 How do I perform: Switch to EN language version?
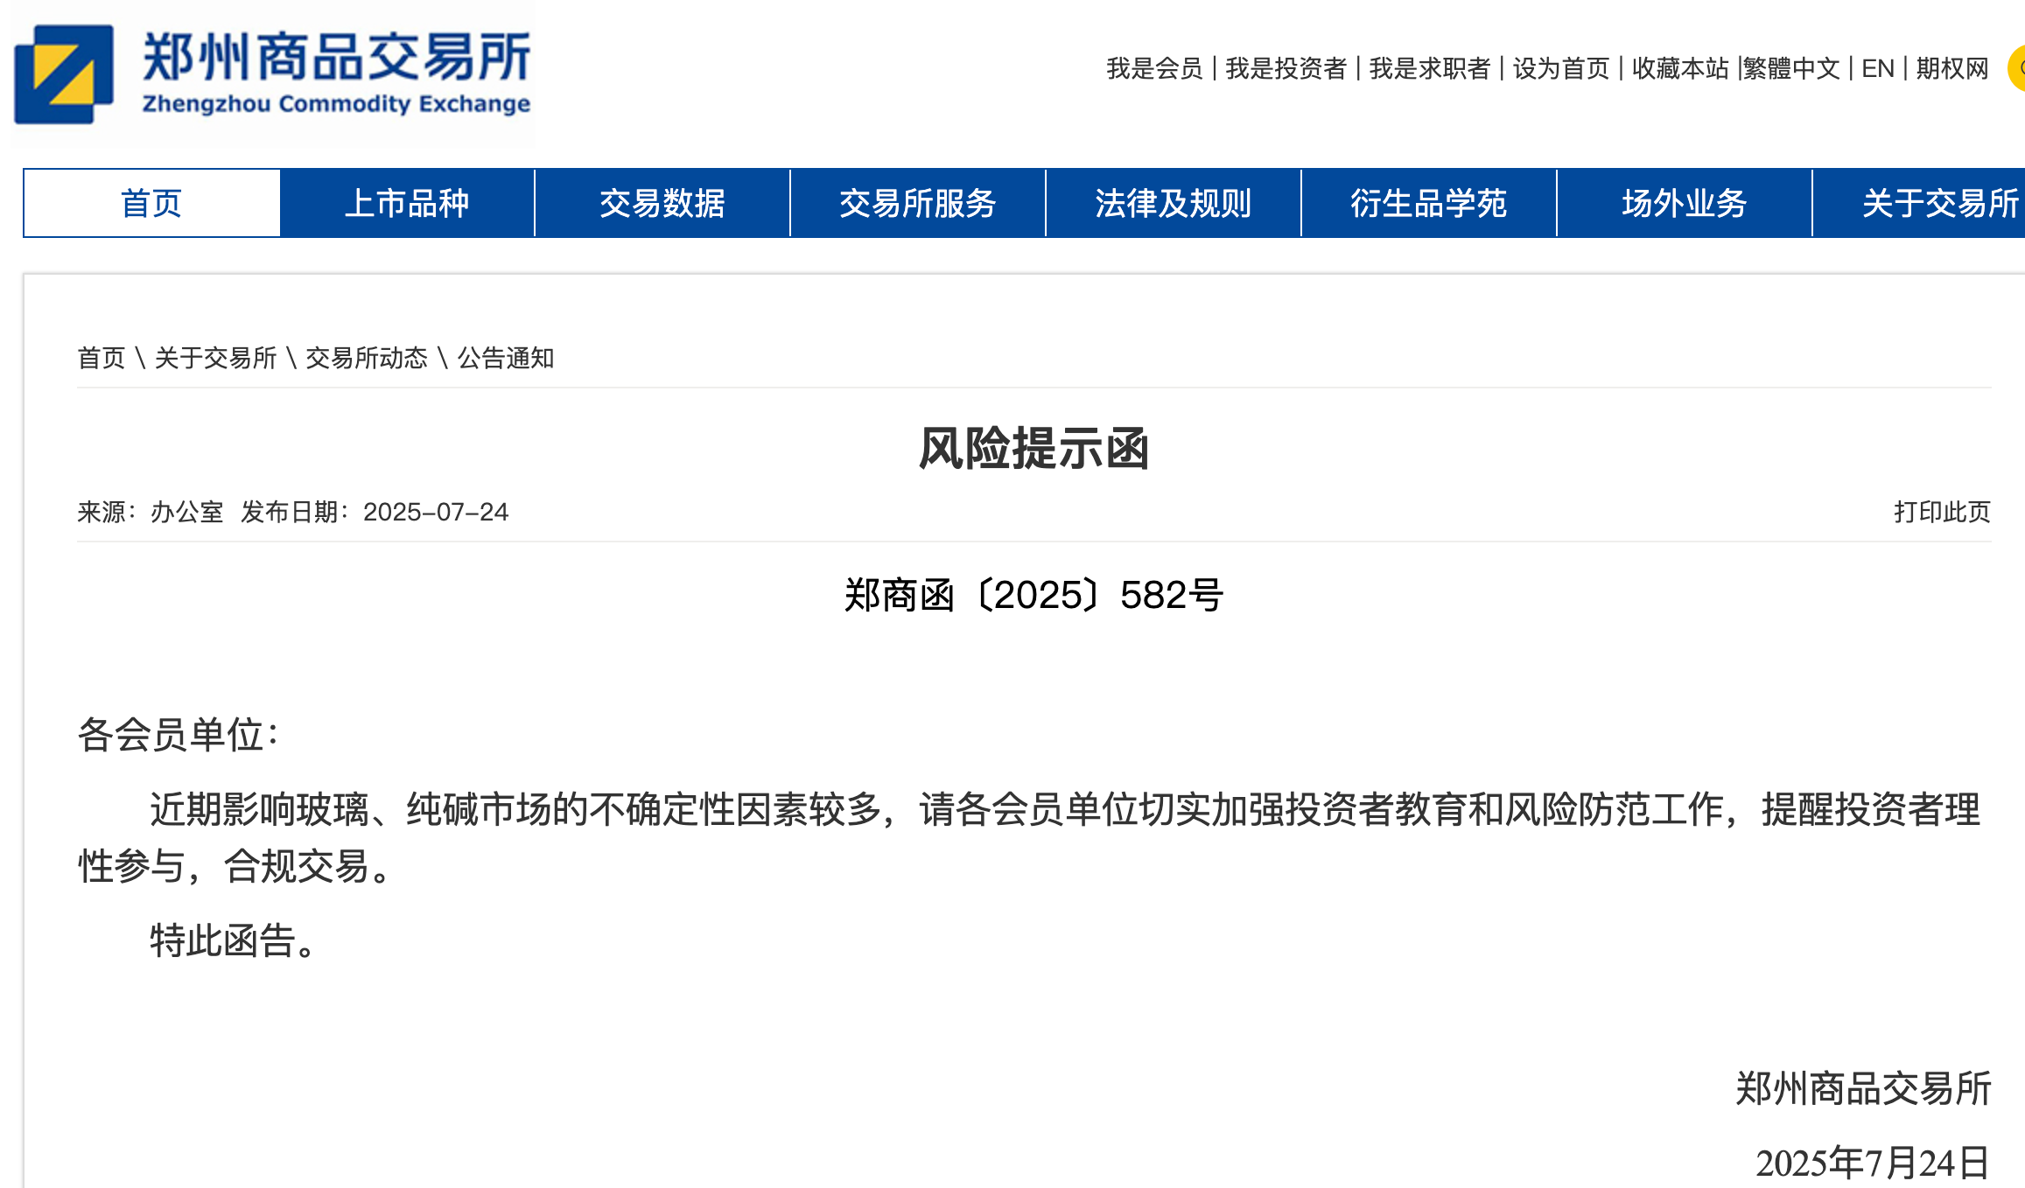tap(1877, 68)
